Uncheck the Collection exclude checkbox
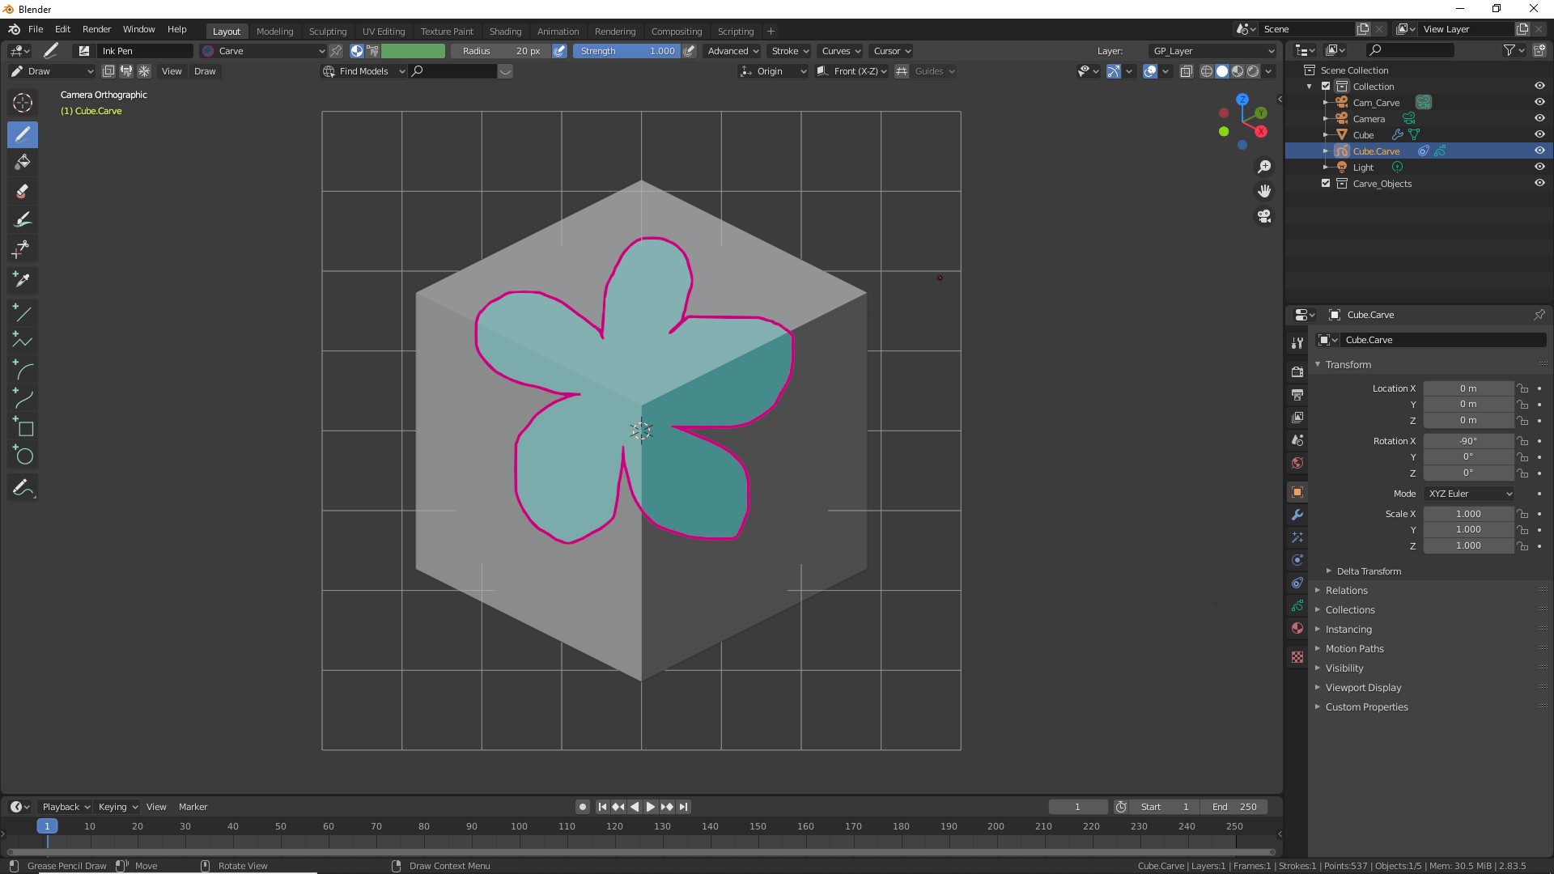 [x=1326, y=87]
